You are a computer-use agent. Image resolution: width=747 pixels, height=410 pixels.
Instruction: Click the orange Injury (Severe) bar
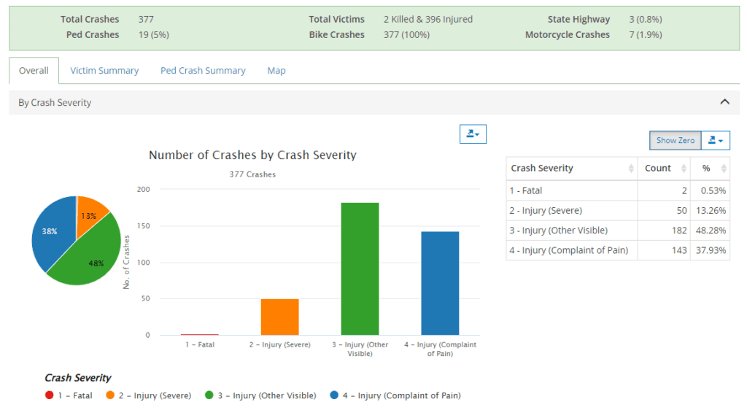pyautogui.click(x=279, y=317)
